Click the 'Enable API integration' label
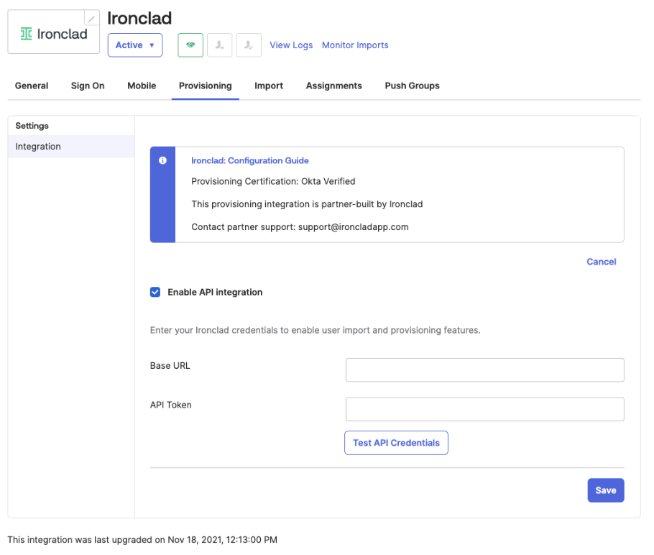Viewport: 654px width, 555px height. [x=215, y=292]
